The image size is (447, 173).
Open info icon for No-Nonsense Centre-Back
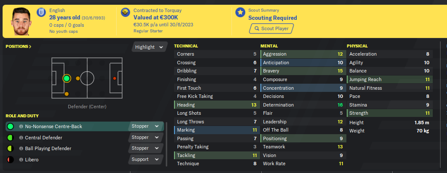pyautogui.click(x=21, y=126)
